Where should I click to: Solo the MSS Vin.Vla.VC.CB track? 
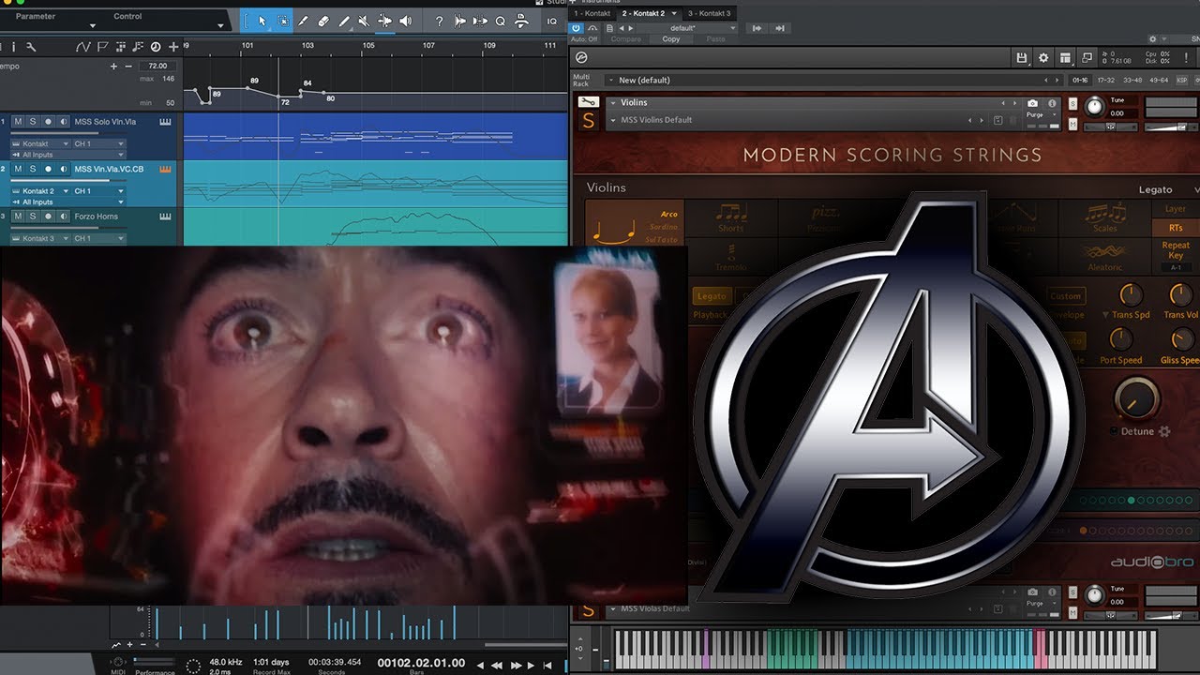click(x=32, y=169)
